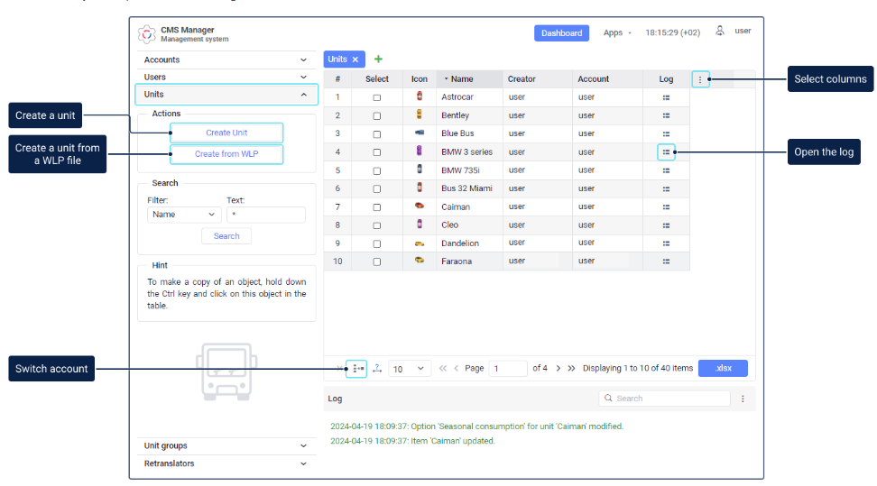Image resolution: width=877 pixels, height=486 pixels.
Task: Select the Cleo checkbox
Action: [377, 226]
